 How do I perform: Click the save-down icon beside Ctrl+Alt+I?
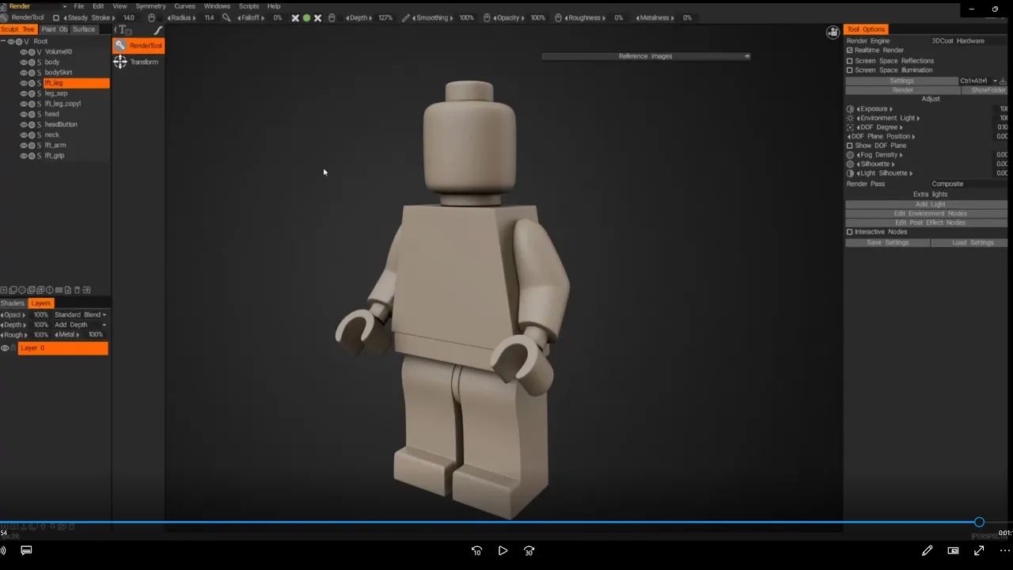click(1003, 81)
